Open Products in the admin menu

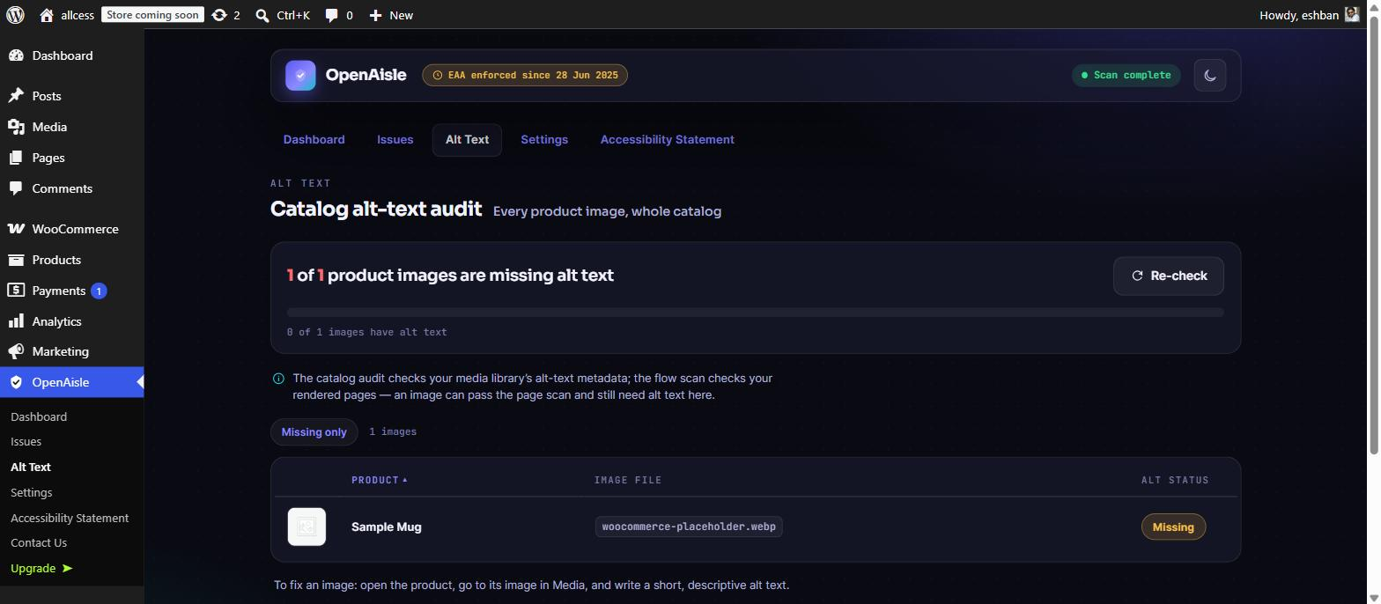pos(56,260)
